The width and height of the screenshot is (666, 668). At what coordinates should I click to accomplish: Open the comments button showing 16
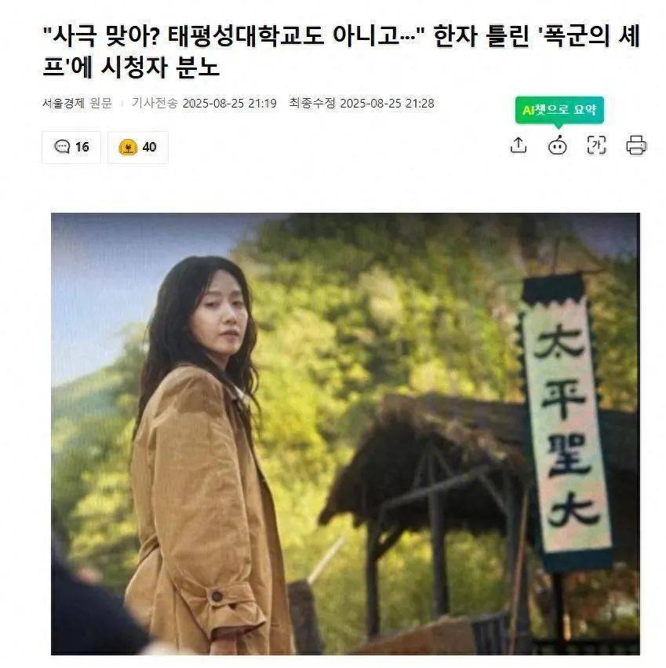point(71,148)
